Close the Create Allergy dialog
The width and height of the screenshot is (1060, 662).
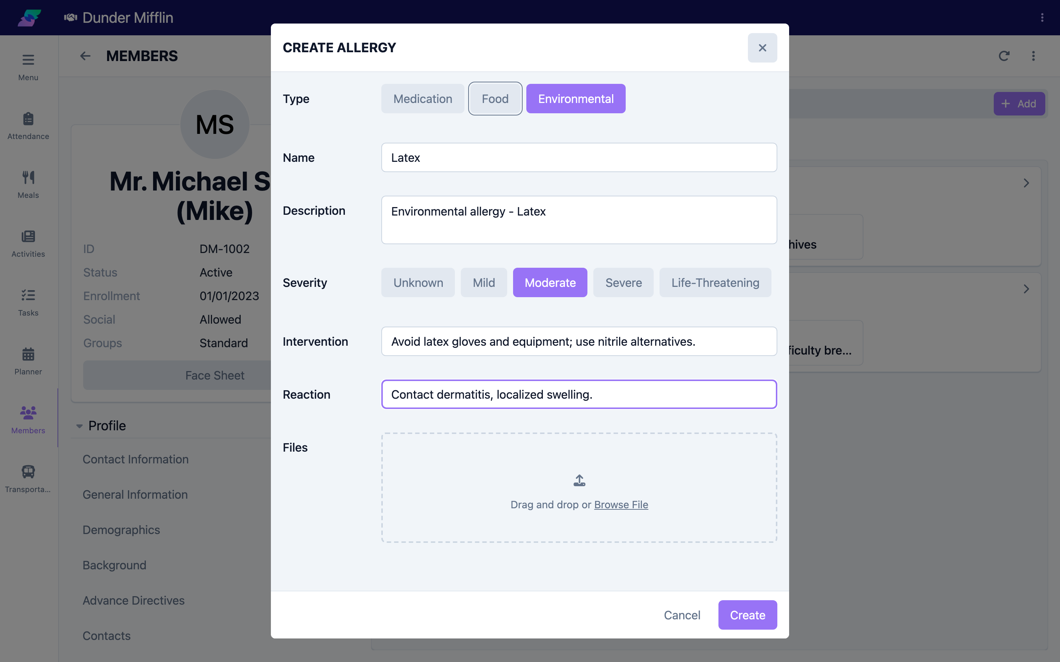point(762,48)
